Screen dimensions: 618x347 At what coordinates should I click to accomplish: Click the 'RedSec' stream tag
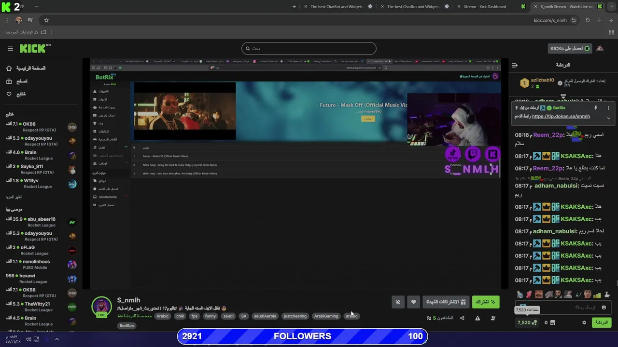point(127,326)
